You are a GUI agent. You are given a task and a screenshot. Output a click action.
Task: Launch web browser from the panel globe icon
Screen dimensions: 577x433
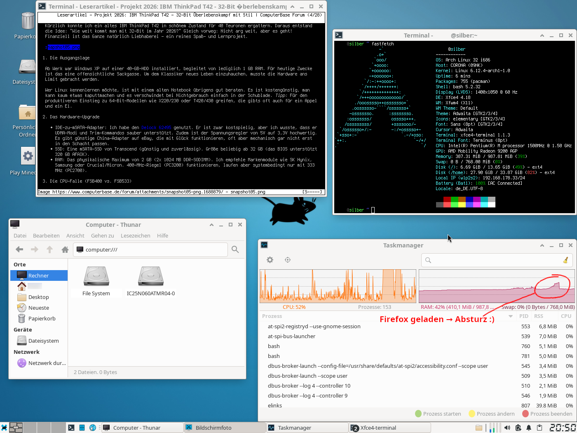pos(93,428)
